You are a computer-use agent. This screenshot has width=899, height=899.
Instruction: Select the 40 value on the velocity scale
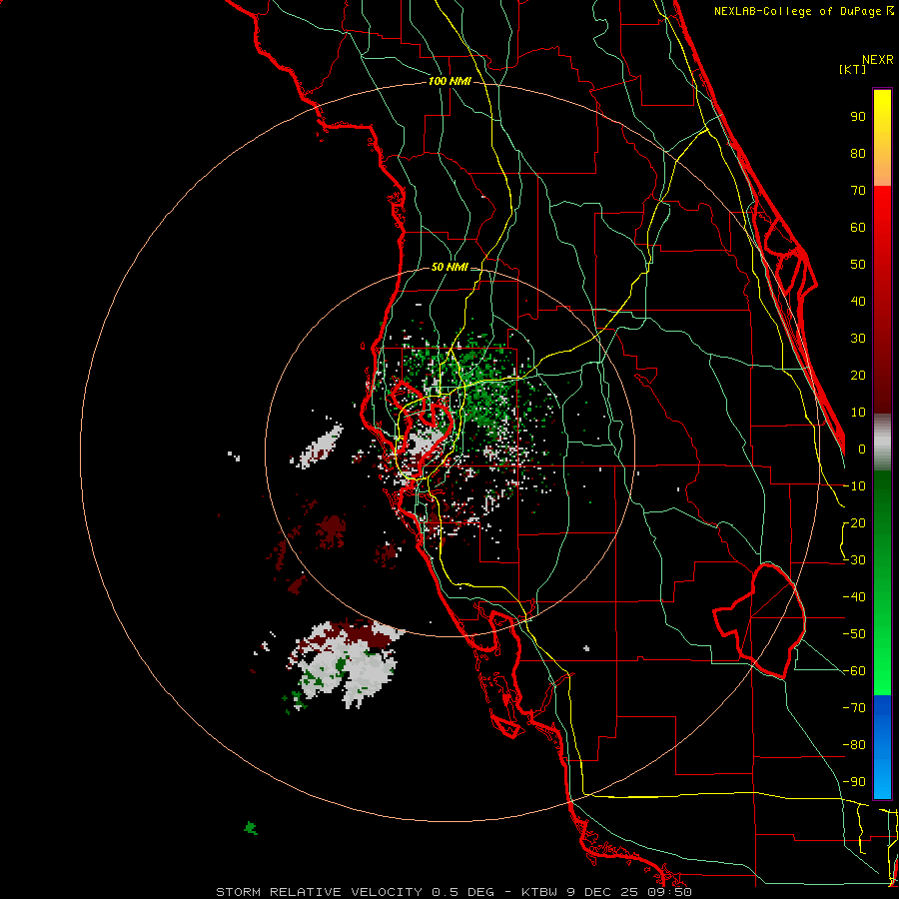[x=858, y=302]
